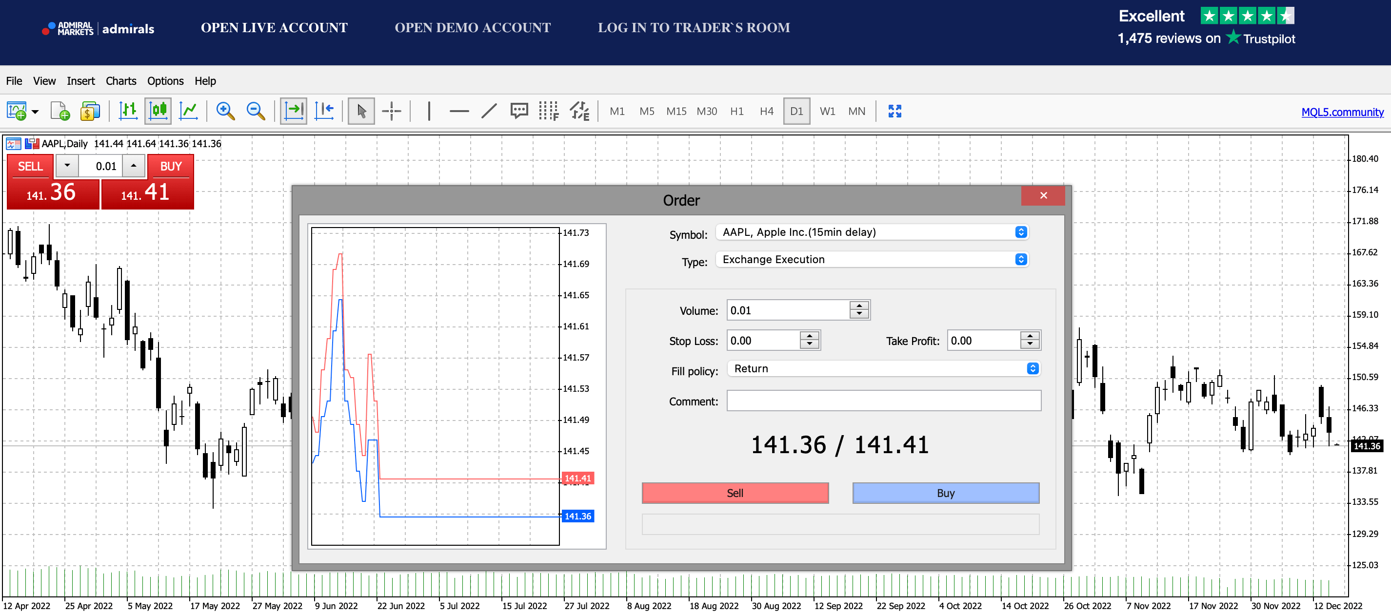Switch to bar chart view
The image size is (1391, 612).
pos(128,111)
